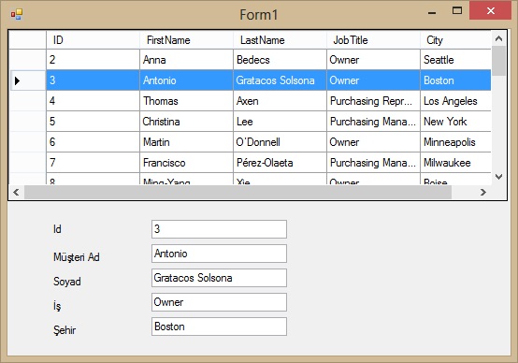The height and width of the screenshot is (363, 518).
Task: Close the Form1 window
Action: tap(491, 11)
